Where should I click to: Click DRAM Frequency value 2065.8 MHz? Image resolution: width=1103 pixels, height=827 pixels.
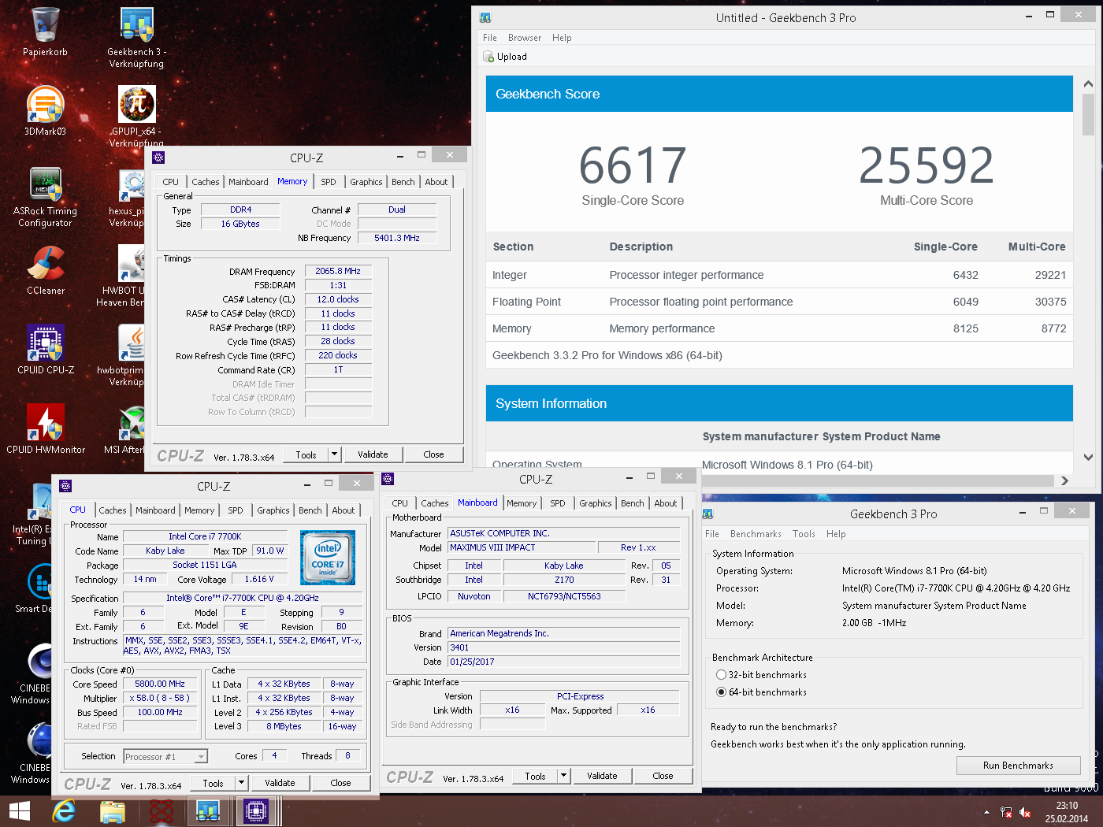[338, 271]
